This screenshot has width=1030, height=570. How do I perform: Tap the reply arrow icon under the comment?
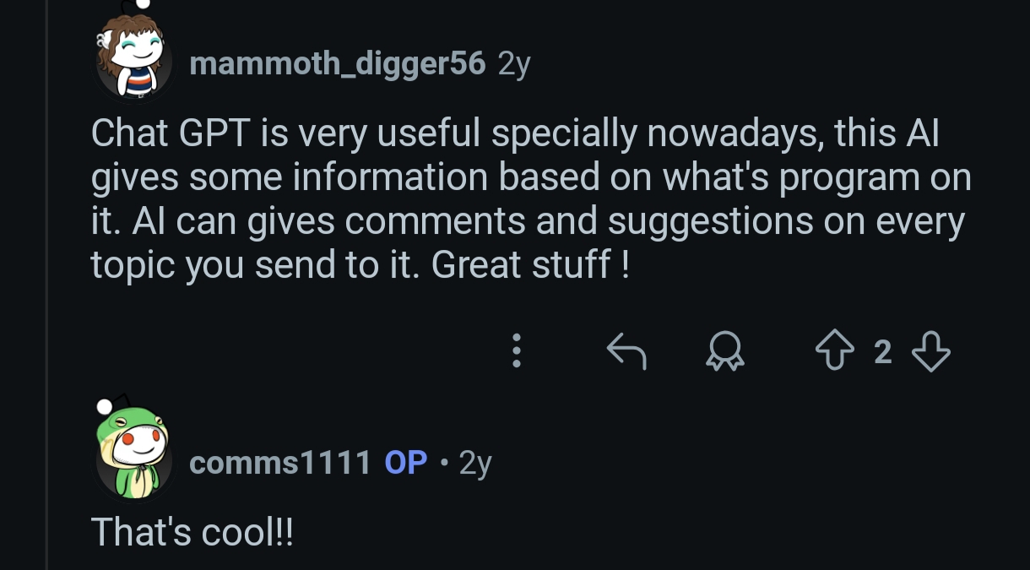click(x=626, y=350)
